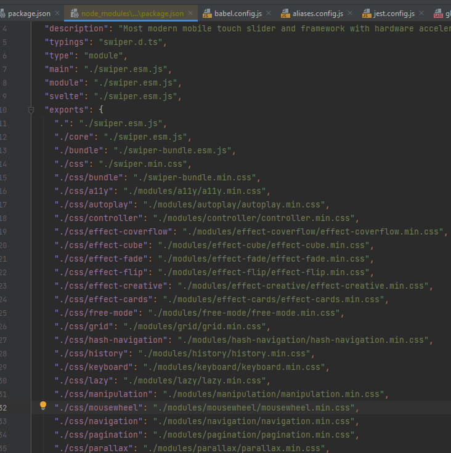451x453 pixels.
Task: Click the "./css/a11y" key
Action: pyautogui.click(x=84, y=191)
